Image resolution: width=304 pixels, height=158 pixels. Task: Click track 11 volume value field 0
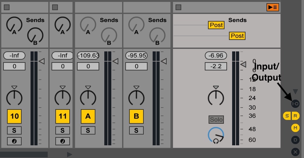point(62,66)
